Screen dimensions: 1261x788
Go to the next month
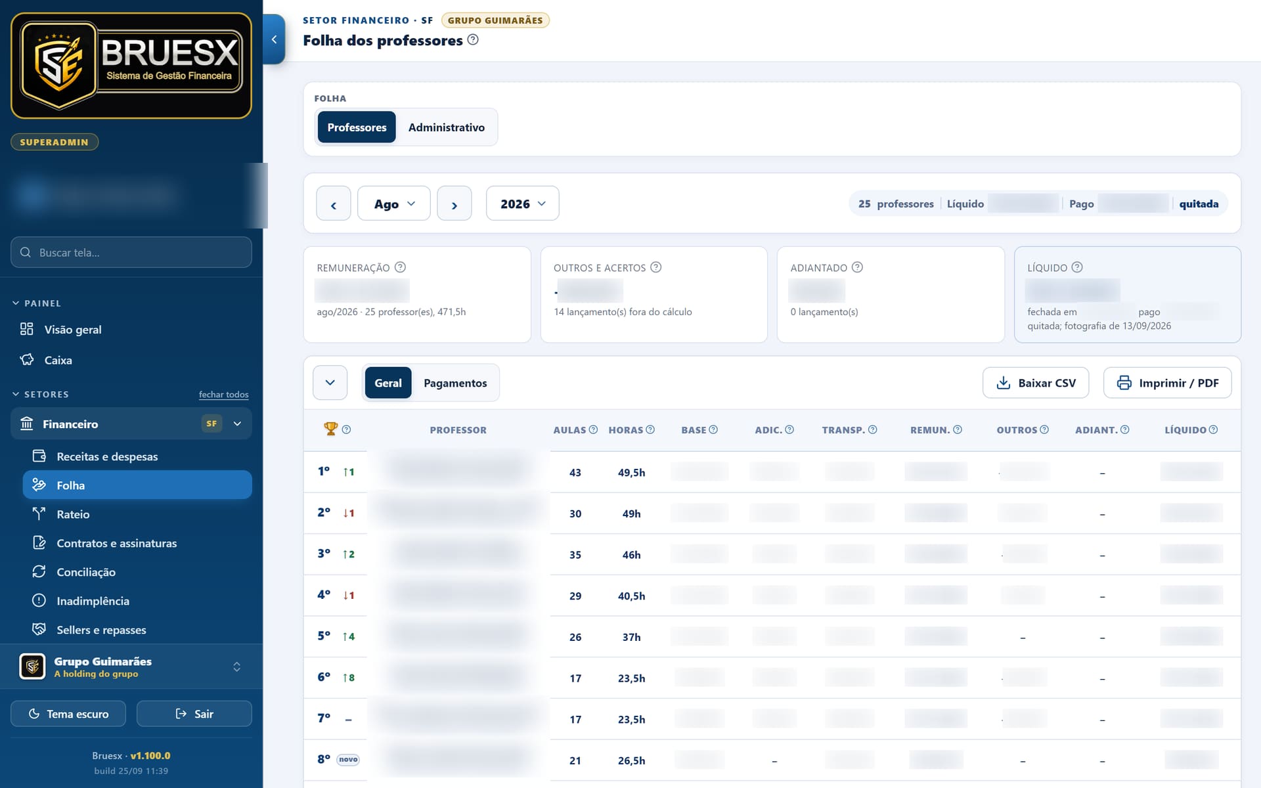tap(454, 204)
